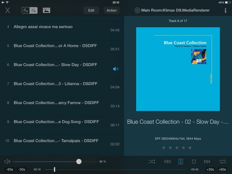
Task: Jump forward 30 seconds with +30s
Action: coord(210,169)
